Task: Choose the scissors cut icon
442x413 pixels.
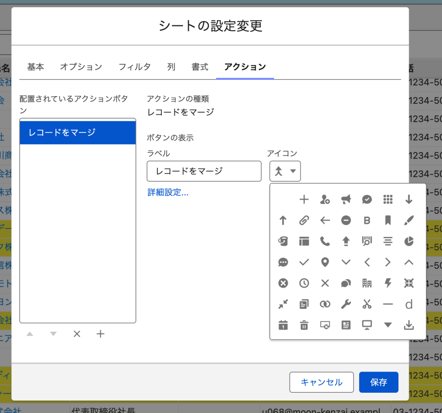Action: pyautogui.click(x=367, y=304)
